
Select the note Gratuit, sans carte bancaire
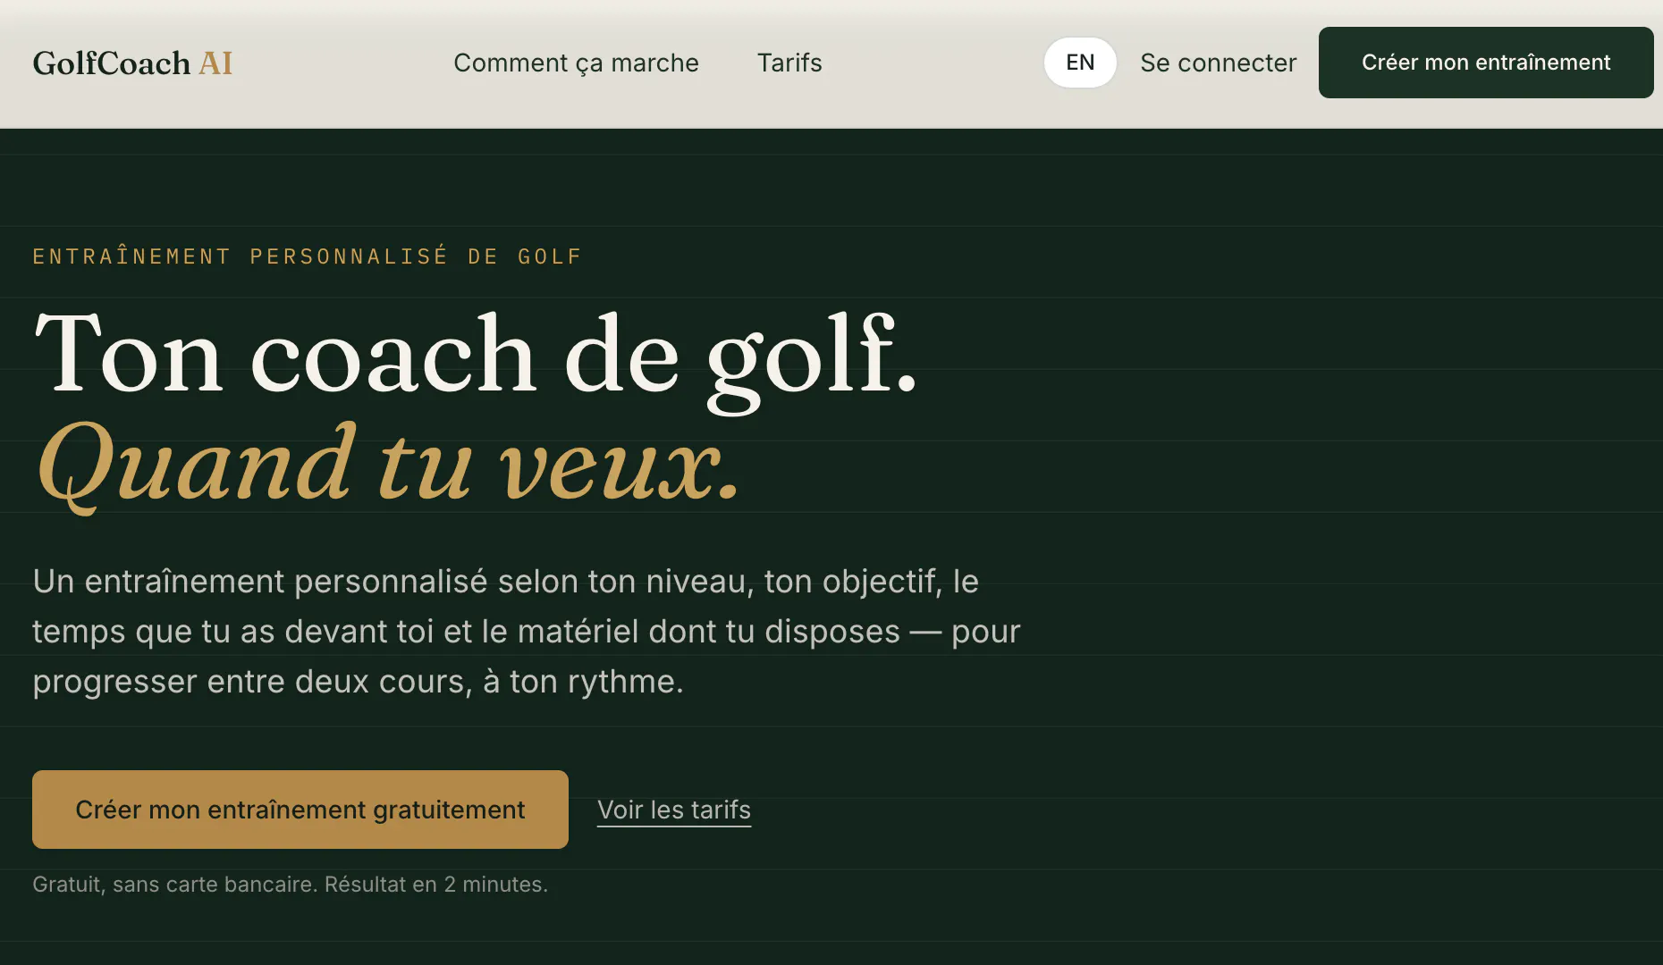(x=291, y=884)
